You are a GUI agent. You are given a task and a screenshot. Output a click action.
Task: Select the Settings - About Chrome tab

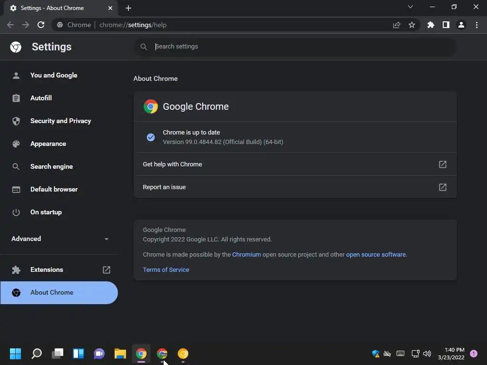coord(60,8)
